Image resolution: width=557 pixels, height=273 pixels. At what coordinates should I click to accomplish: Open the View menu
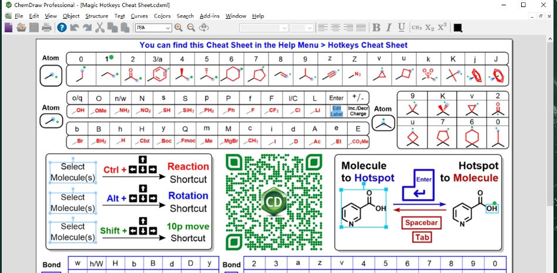[51, 16]
